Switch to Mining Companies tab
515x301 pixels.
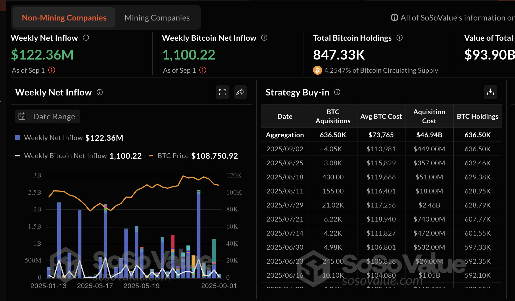pos(157,18)
